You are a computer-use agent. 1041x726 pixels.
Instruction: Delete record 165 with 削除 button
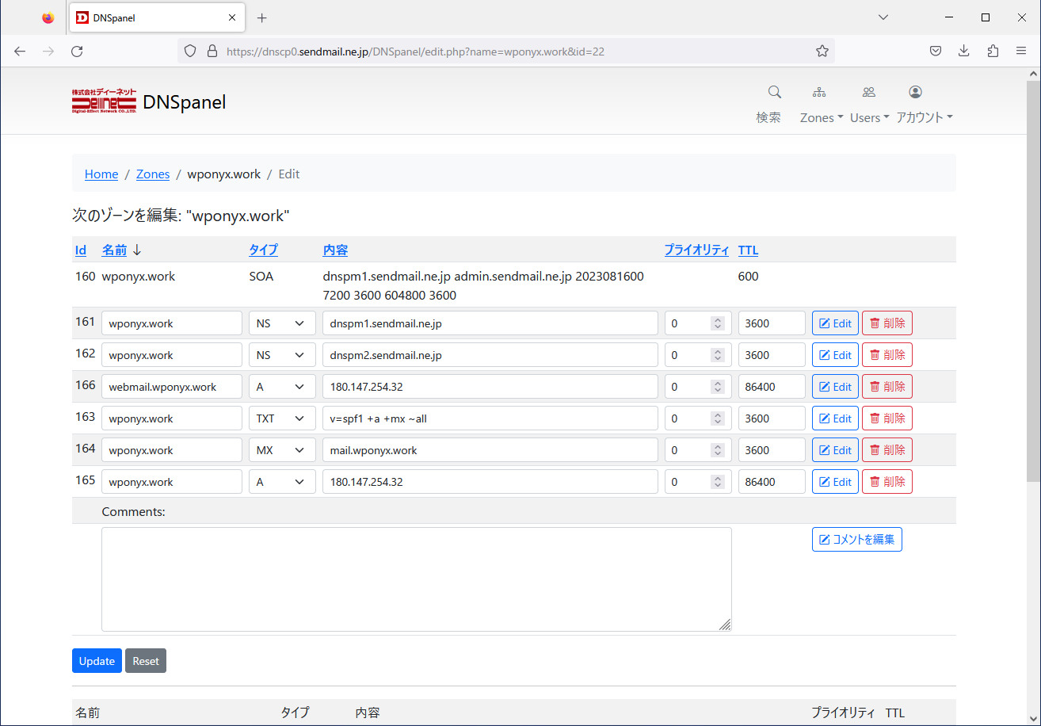887,482
